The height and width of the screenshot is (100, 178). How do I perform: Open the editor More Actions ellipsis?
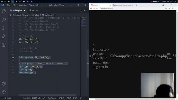pos(85,11)
